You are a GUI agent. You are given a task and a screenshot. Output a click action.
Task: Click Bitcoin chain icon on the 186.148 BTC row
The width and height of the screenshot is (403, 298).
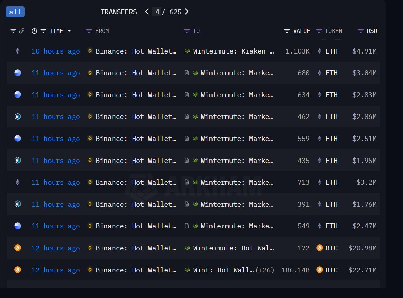(x=18, y=270)
